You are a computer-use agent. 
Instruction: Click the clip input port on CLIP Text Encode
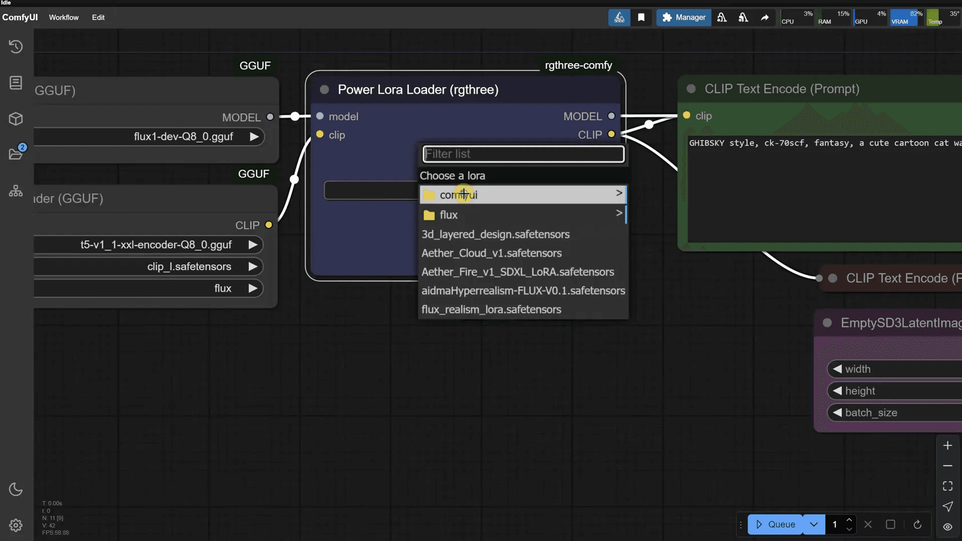[x=686, y=115]
